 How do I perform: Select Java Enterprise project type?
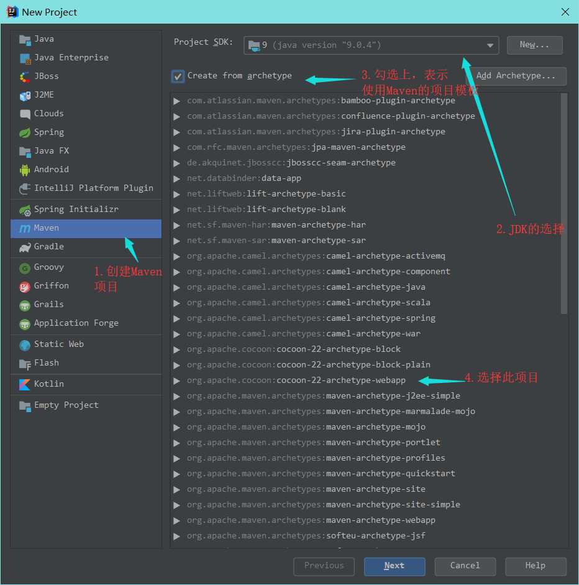[86, 58]
